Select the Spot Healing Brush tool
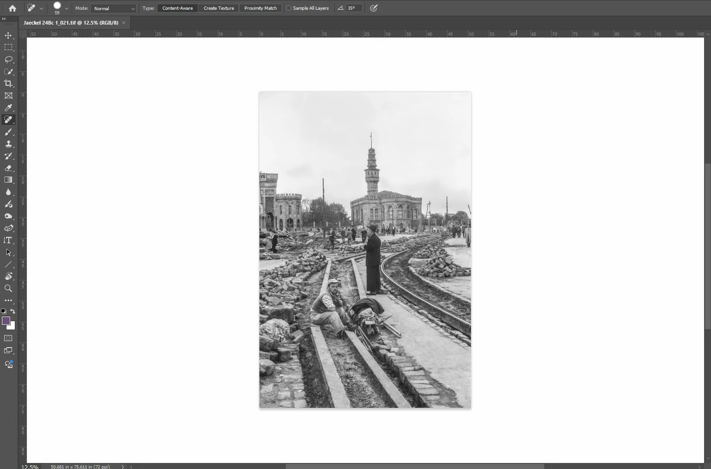This screenshot has width=711, height=469. click(8, 120)
